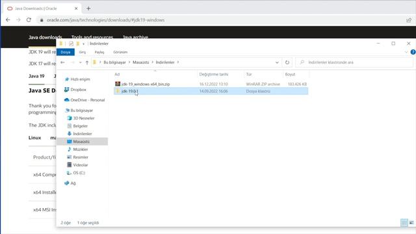Screen dimensions: 416x234
Task: Share this page from Chrome address bar
Action: point(409,20)
